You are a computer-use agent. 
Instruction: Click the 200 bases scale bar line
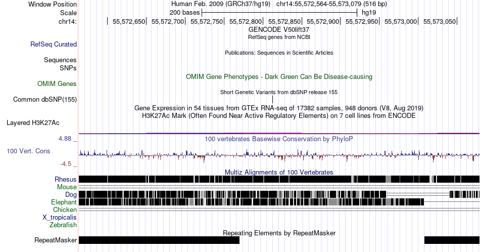pyautogui.click(x=279, y=13)
